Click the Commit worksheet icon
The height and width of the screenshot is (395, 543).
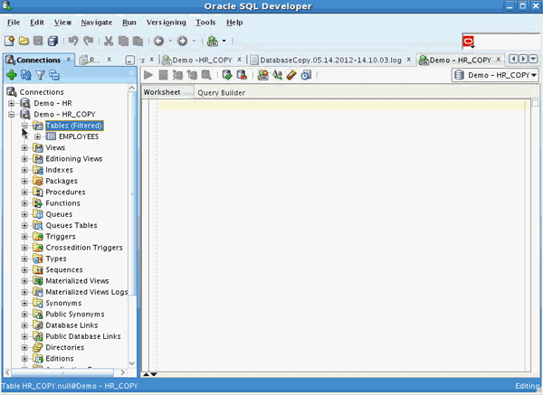(x=227, y=75)
